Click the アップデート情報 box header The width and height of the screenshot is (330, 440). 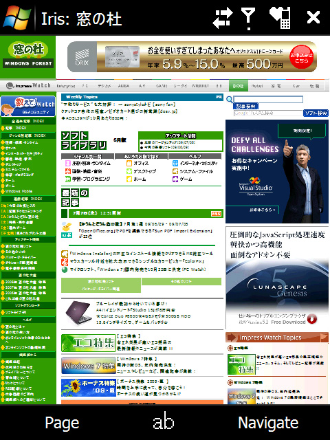pyautogui.click(x=180, y=136)
